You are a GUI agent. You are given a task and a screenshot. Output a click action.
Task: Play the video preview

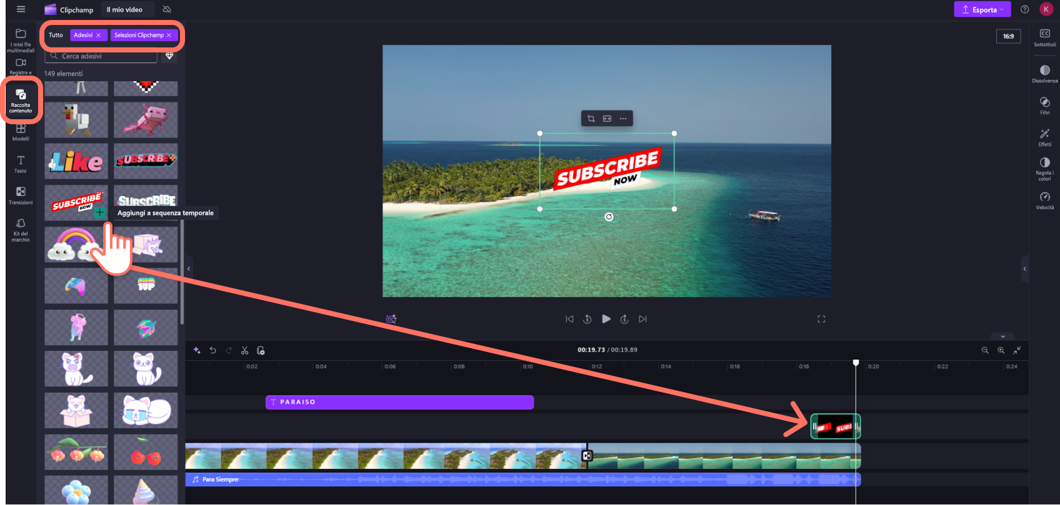[606, 319]
